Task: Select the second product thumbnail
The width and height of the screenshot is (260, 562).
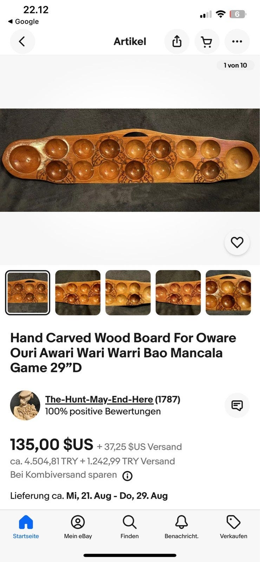Action: [x=78, y=293]
